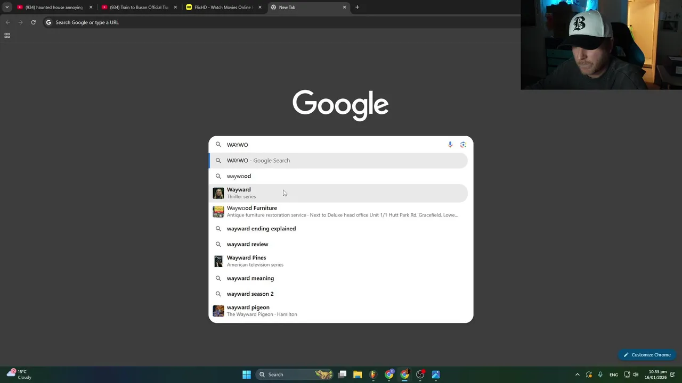
Task: Click the forward navigation arrow
Action: coord(20,22)
